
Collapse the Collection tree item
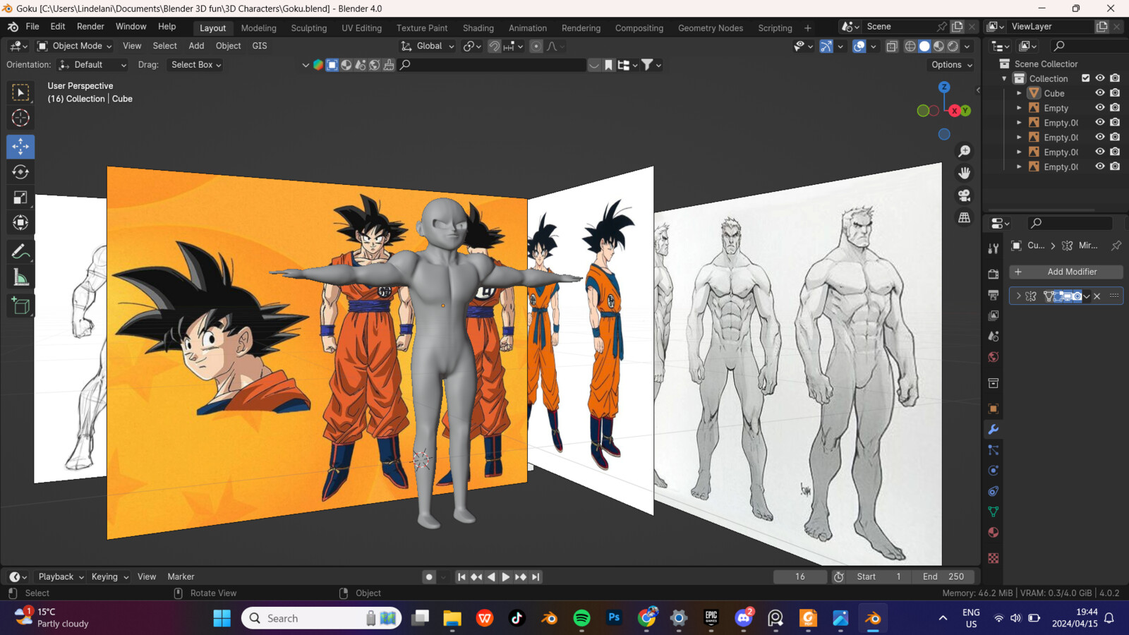(x=1004, y=78)
